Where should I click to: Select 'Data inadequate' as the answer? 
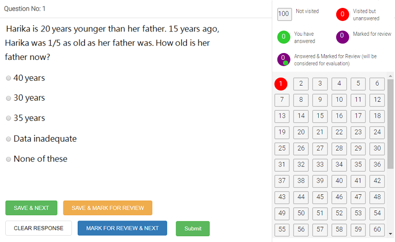[x=8, y=139]
